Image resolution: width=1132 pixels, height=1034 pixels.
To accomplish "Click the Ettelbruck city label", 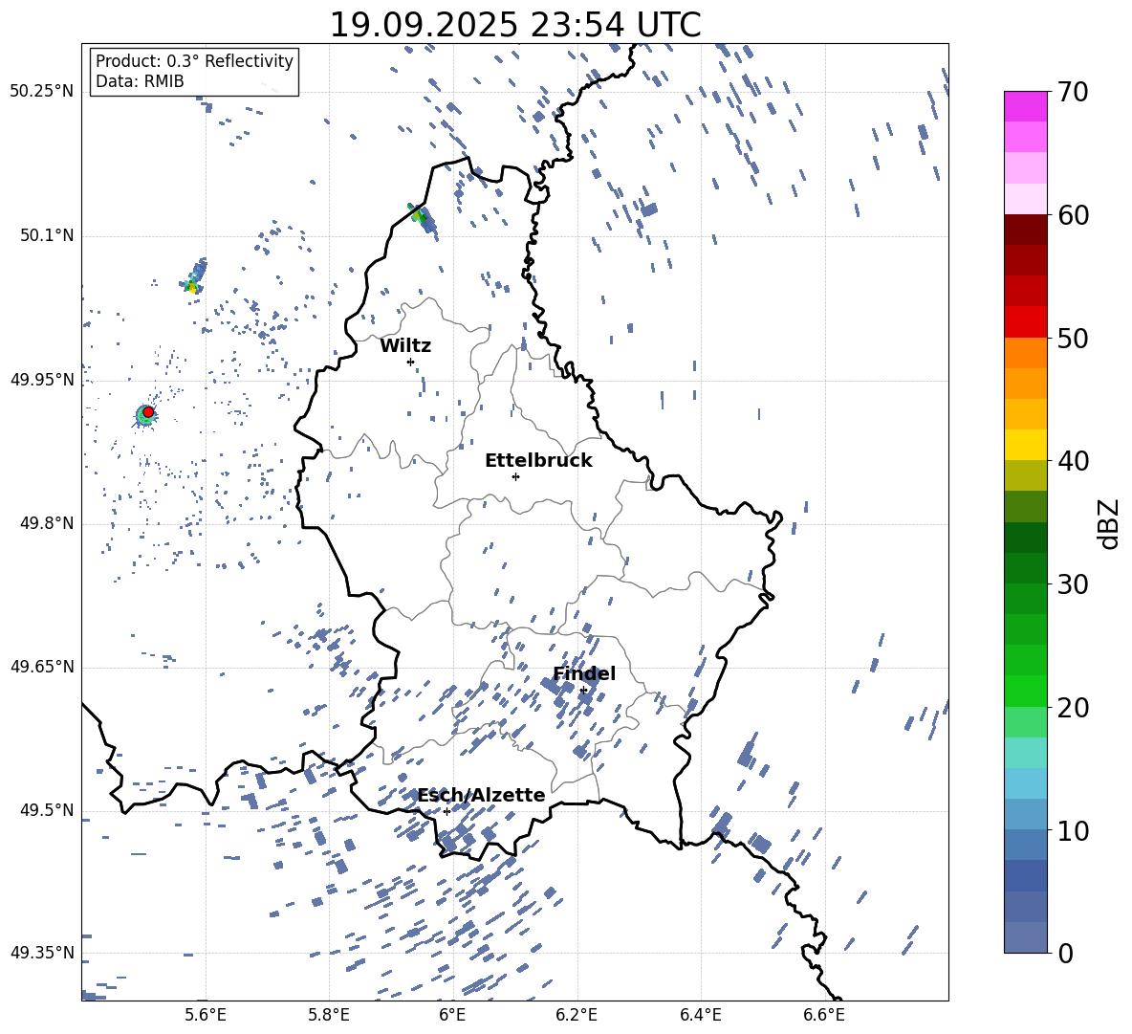I will (538, 460).
